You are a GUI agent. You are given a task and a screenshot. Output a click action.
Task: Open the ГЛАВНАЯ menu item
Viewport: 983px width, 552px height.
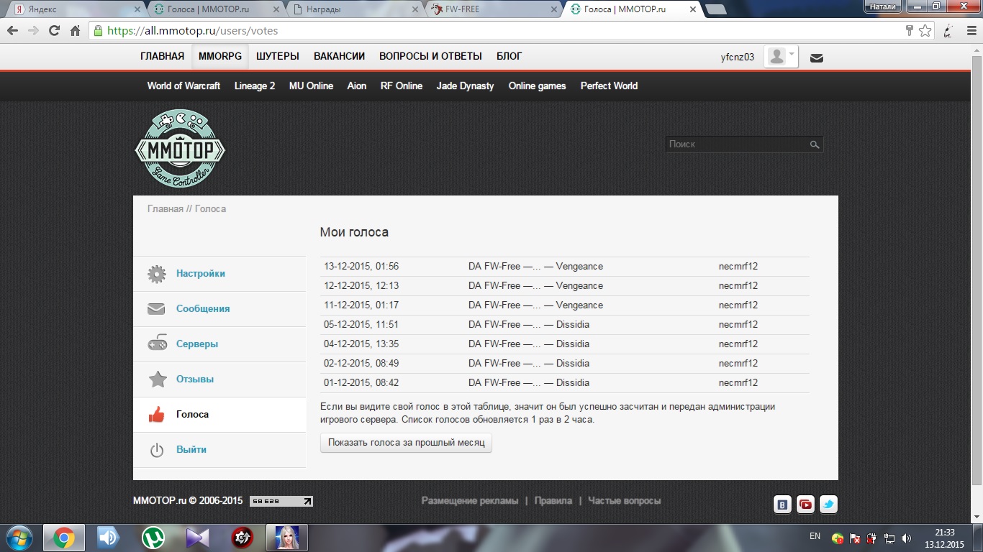coord(163,56)
